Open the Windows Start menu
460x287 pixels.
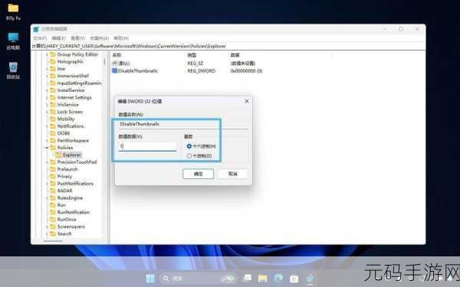pyautogui.click(x=150, y=279)
